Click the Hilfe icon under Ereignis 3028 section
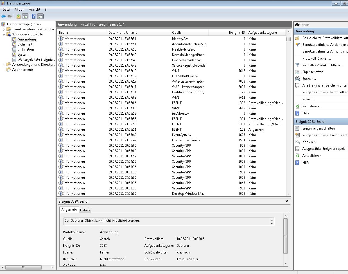Viewport: 348px width, 274px height. point(297,163)
